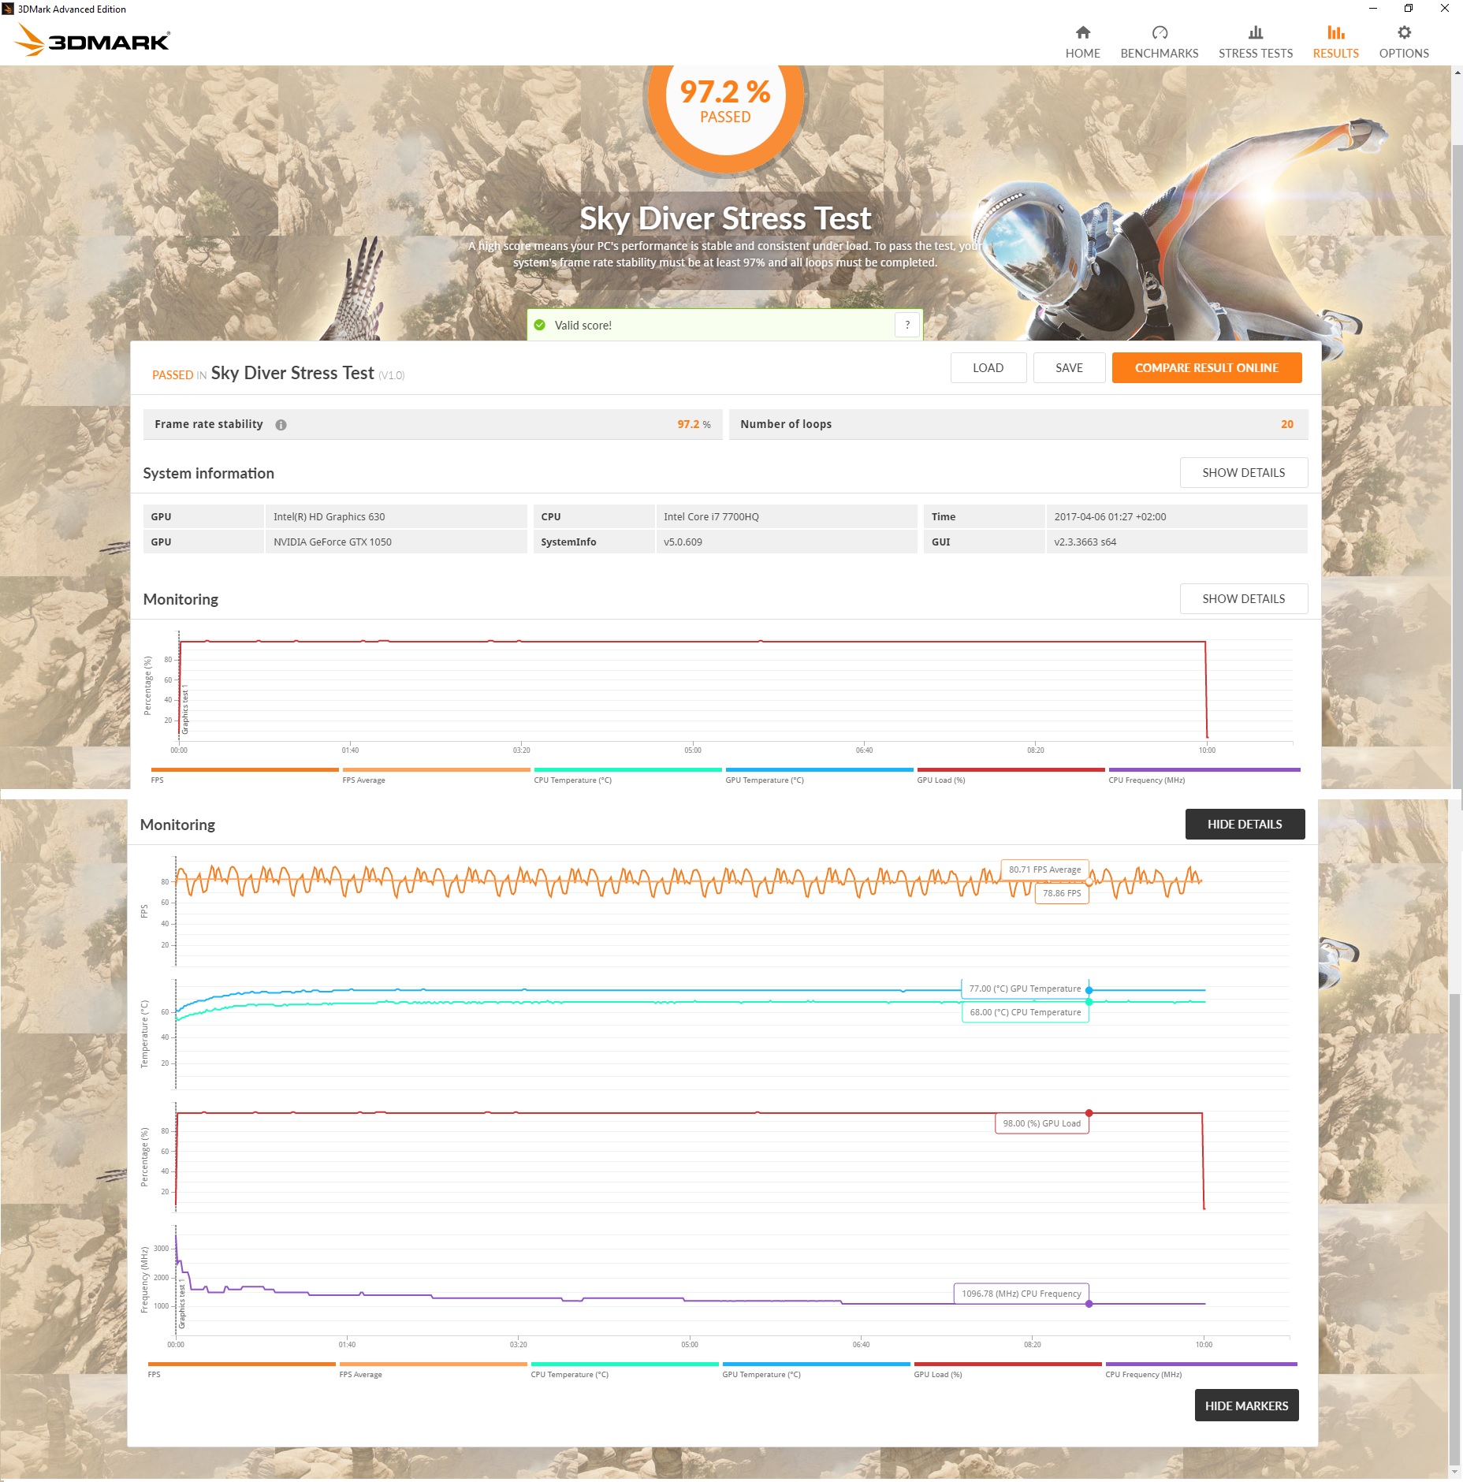1463x1482 pixels.
Task: Click the 80.71 FPS Average tooltip
Action: click(1044, 869)
